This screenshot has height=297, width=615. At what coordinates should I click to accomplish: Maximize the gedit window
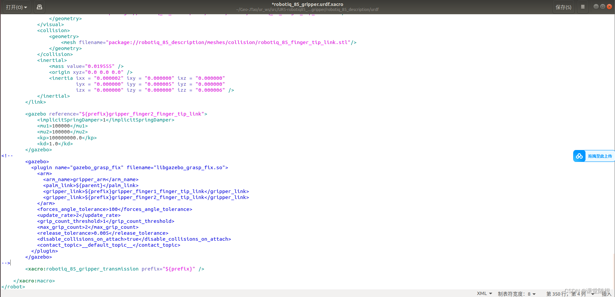tap(602, 7)
